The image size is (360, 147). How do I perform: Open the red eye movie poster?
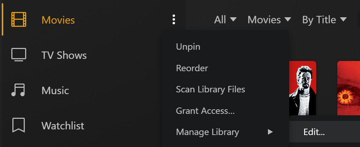tap(348, 88)
